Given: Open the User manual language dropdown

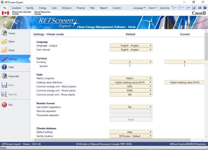Looking at the screenshot, I should point(131,50).
